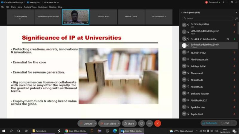Toggle the Participants panel button

[x=210, y=123]
